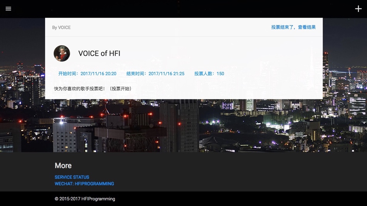Click the More footer heading

coord(63,166)
